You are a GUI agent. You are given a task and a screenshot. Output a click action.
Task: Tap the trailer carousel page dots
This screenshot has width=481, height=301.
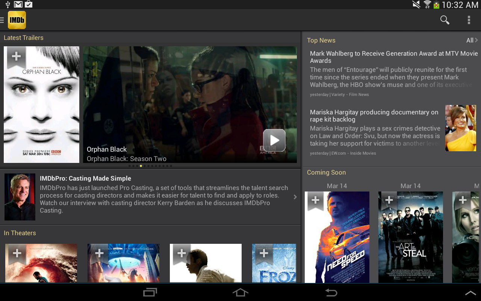click(x=150, y=166)
